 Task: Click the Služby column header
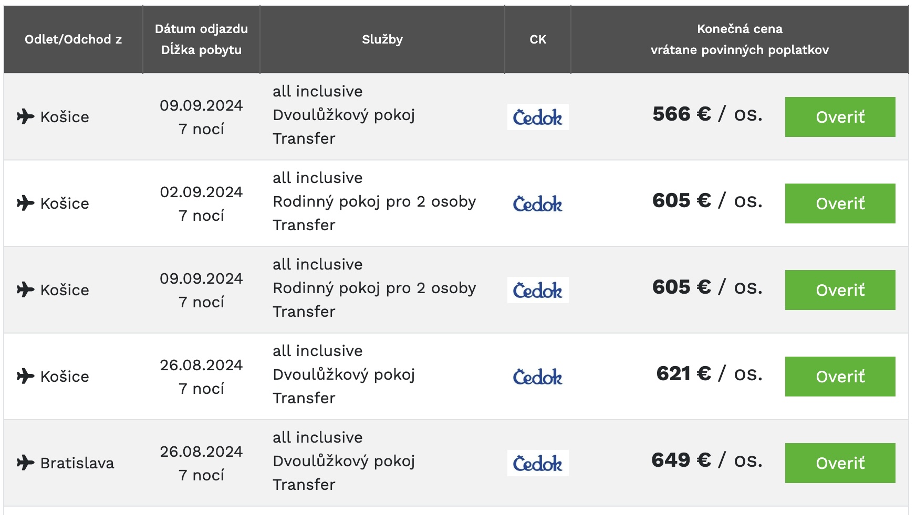382,39
